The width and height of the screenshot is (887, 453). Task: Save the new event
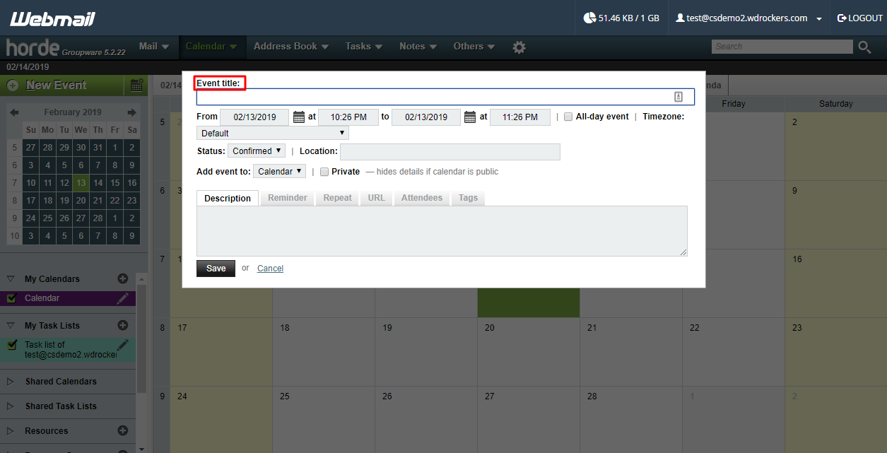[216, 268]
